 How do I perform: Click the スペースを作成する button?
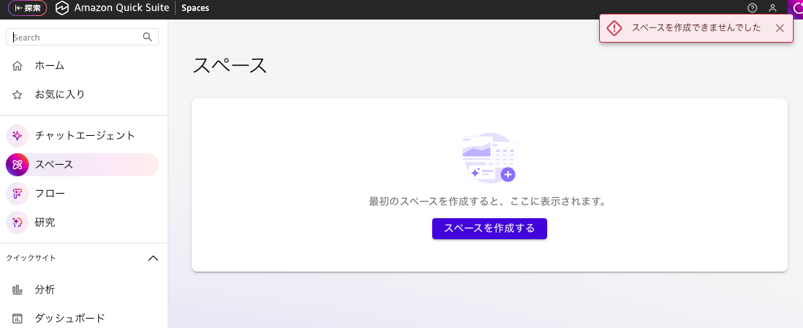[489, 229]
